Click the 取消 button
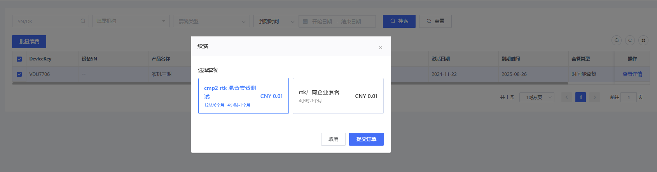Image resolution: width=657 pixels, height=172 pixels. coord(333,139)
